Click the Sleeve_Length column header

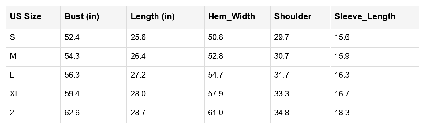365,16
